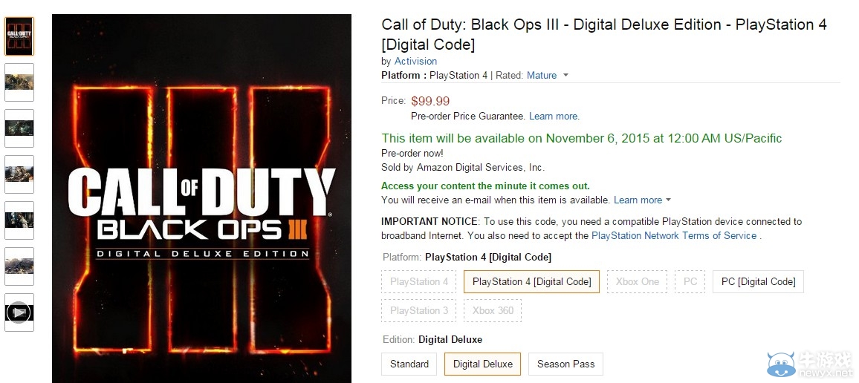
Task: Choose PlayStation 4 [Digital Code] platform
Action: [531, 281]
